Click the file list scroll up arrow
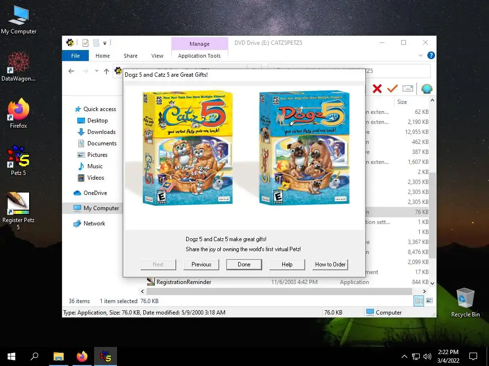The image size is (489, 366). click(x=432, y=100)
